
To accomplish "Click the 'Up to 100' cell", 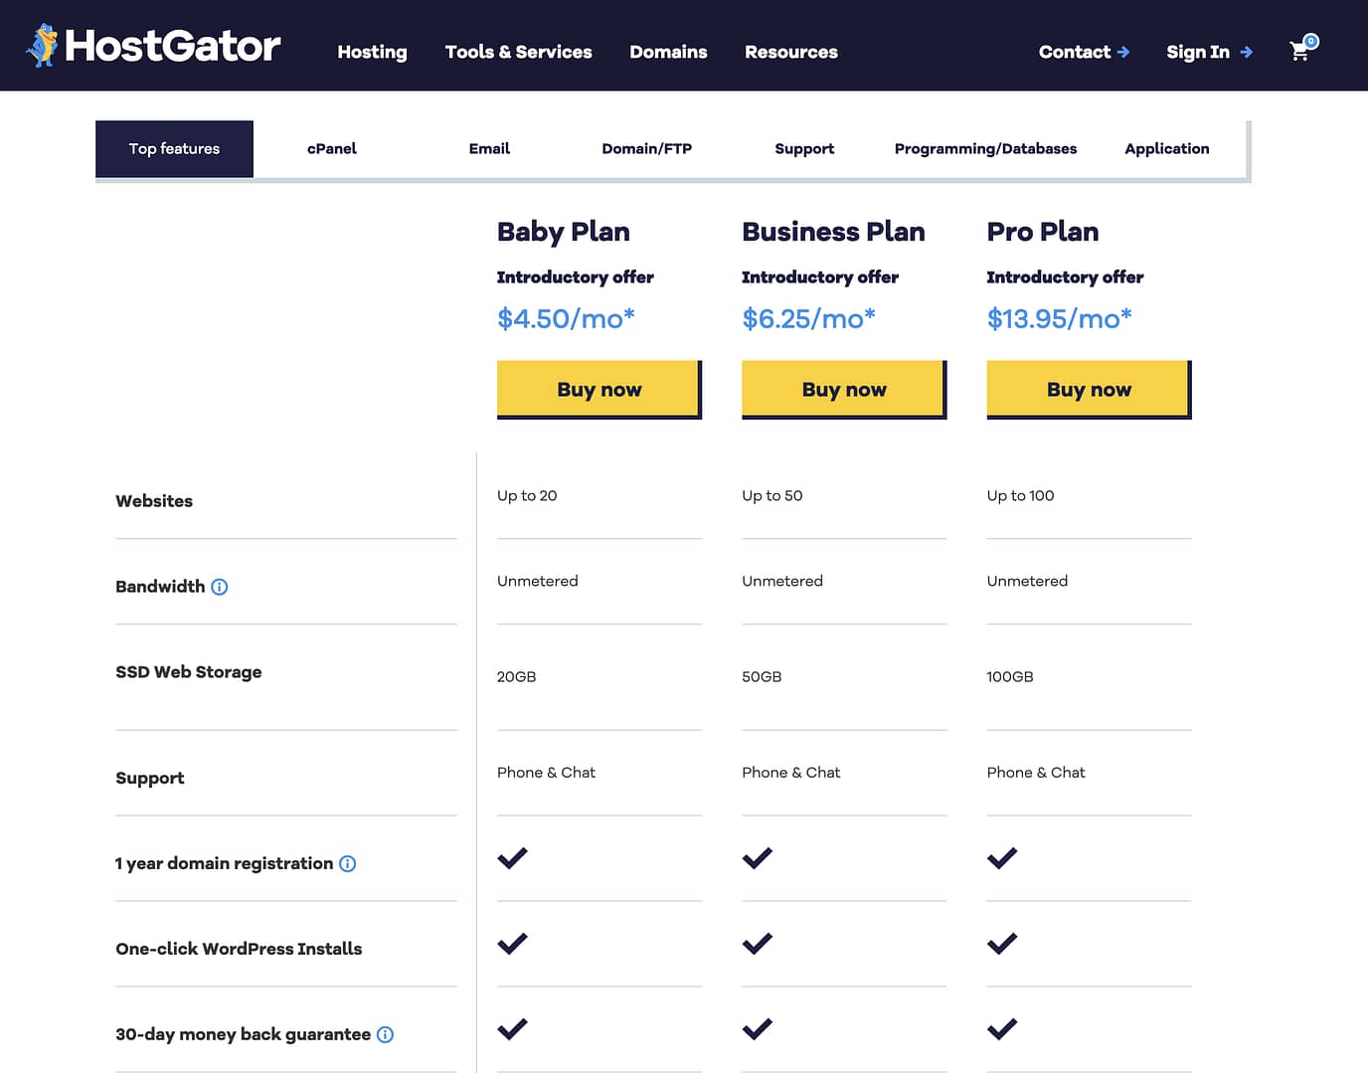I will pyautogui.click(x=1021, y=495).
